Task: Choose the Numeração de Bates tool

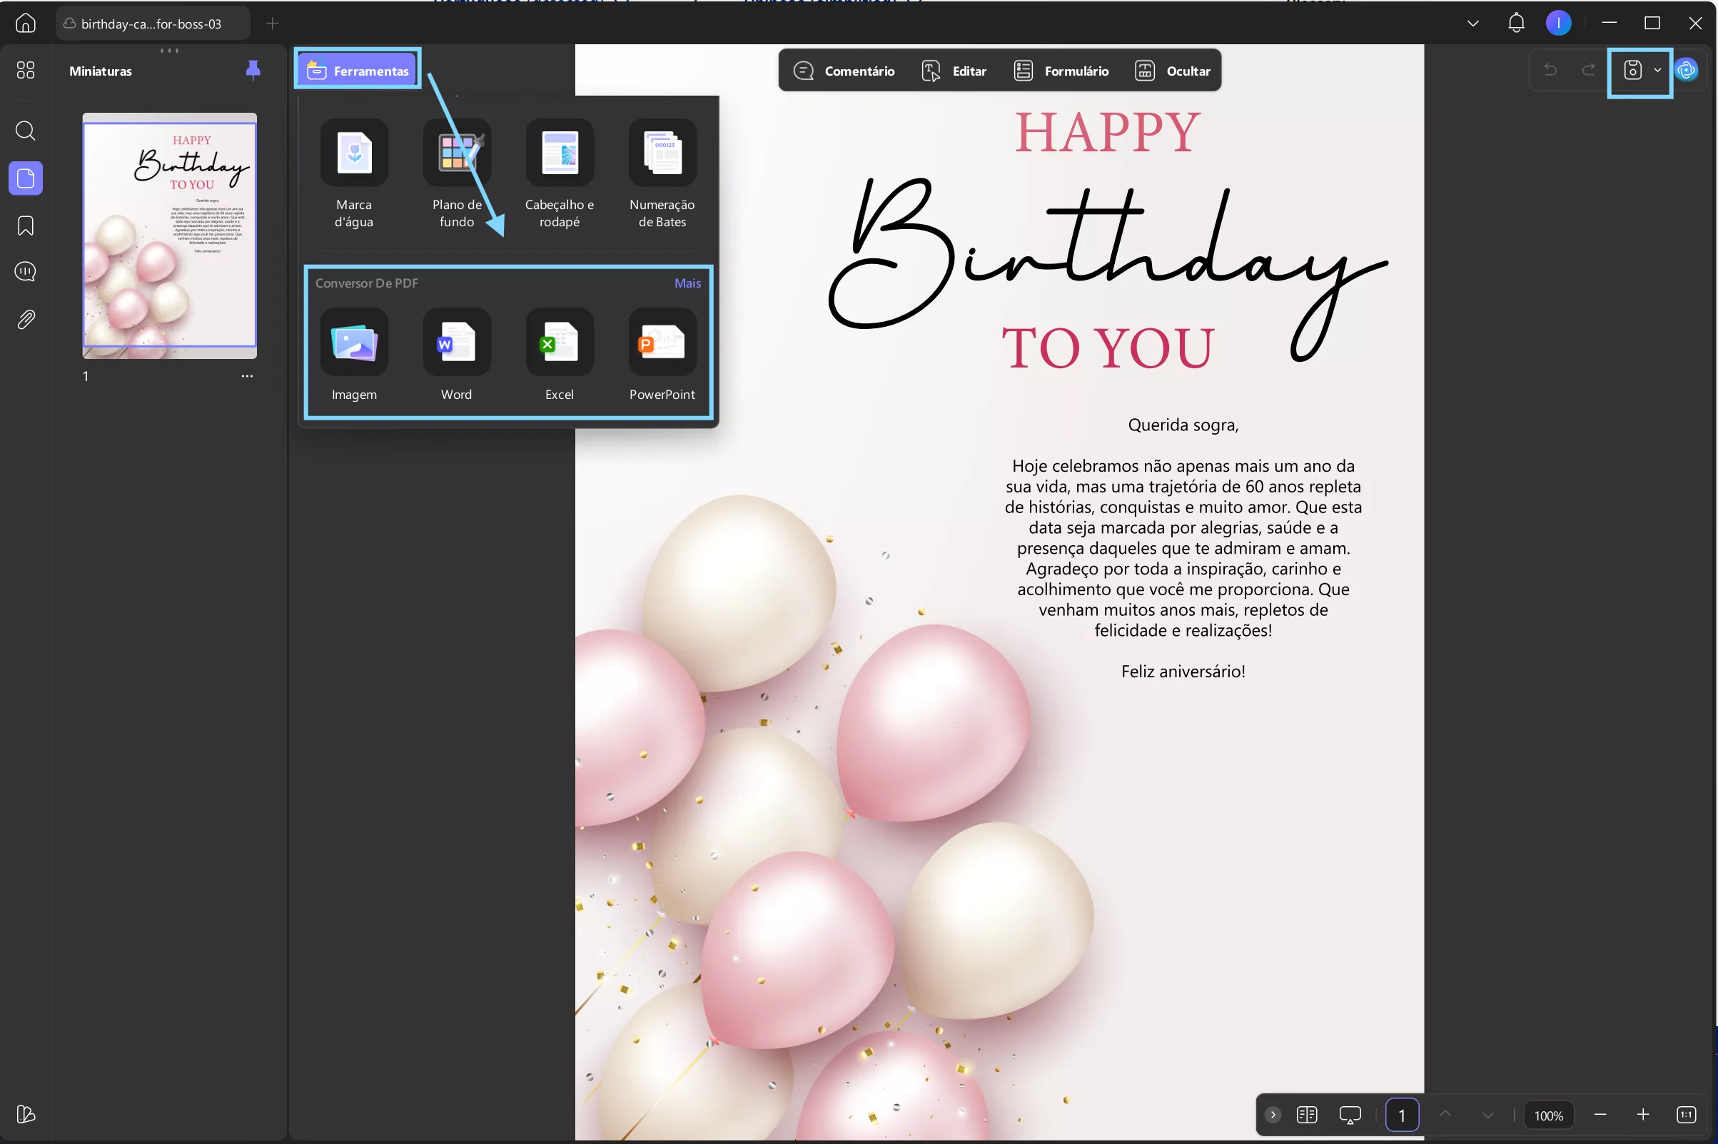Action: [662, 175]
